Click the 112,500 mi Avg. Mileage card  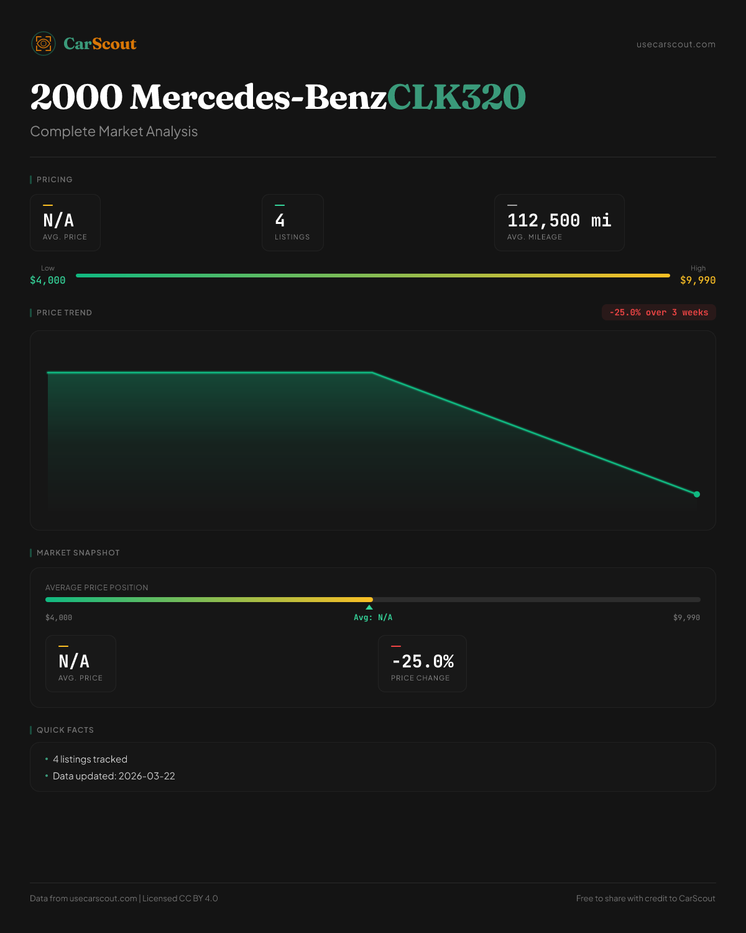pos(559,223)
